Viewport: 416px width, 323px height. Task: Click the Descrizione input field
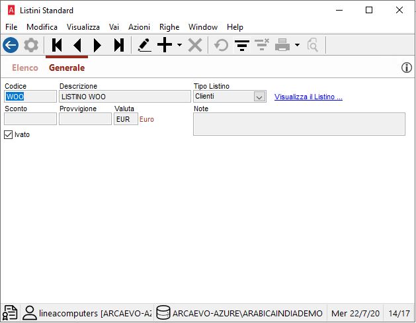(124, 97)
